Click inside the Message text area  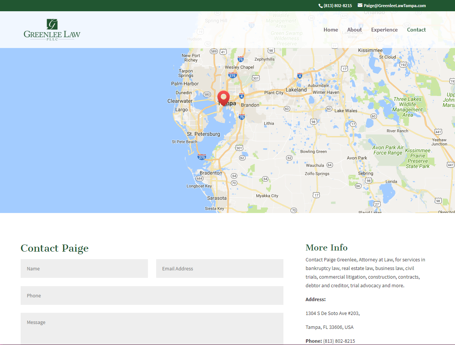152,329
